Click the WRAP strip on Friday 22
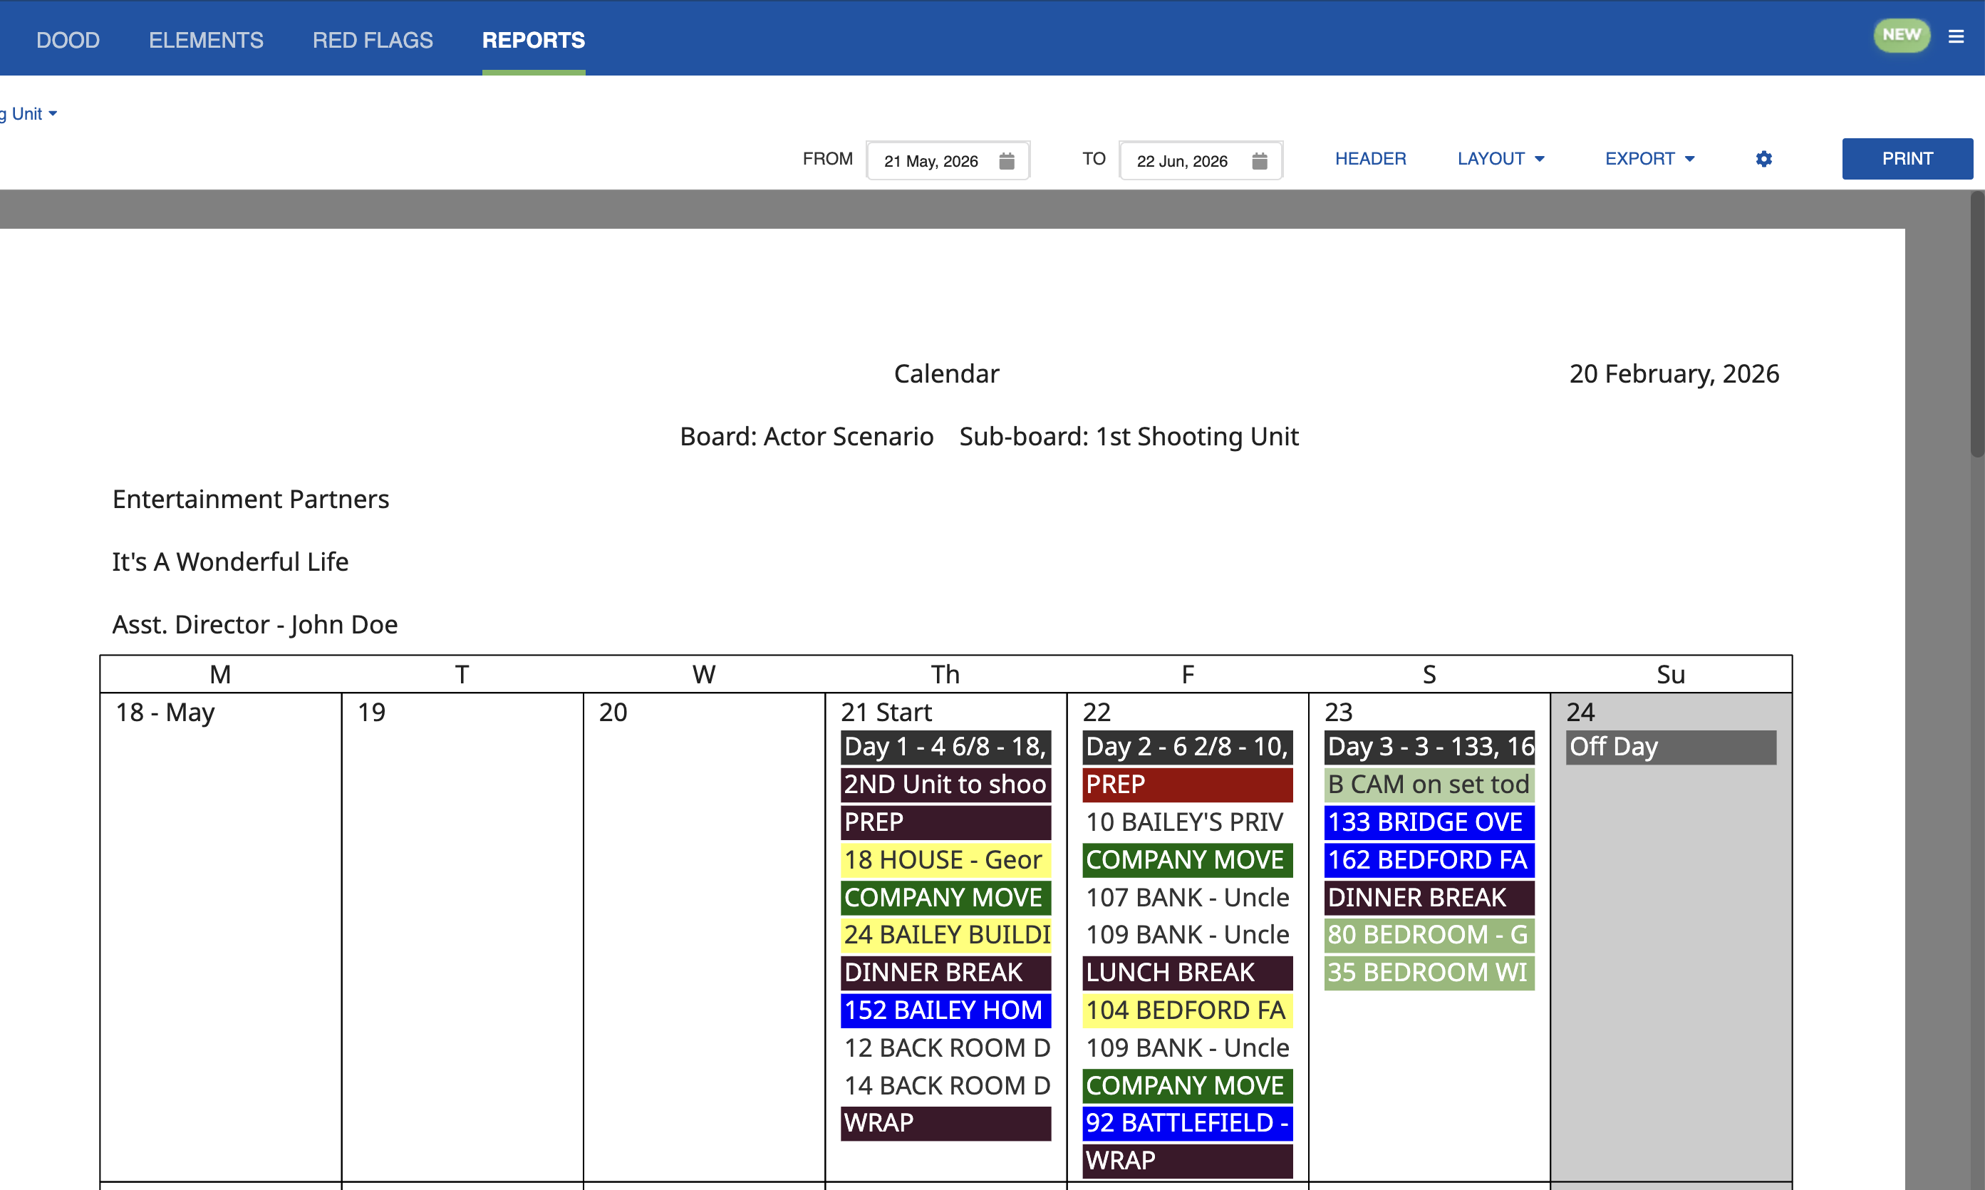The image size is (1985, 1190). click(1186, 1160)
